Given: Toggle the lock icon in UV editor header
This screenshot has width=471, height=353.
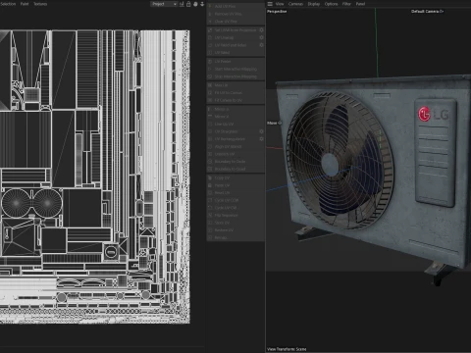Looking at the screenshot, I should coord(188,4).
